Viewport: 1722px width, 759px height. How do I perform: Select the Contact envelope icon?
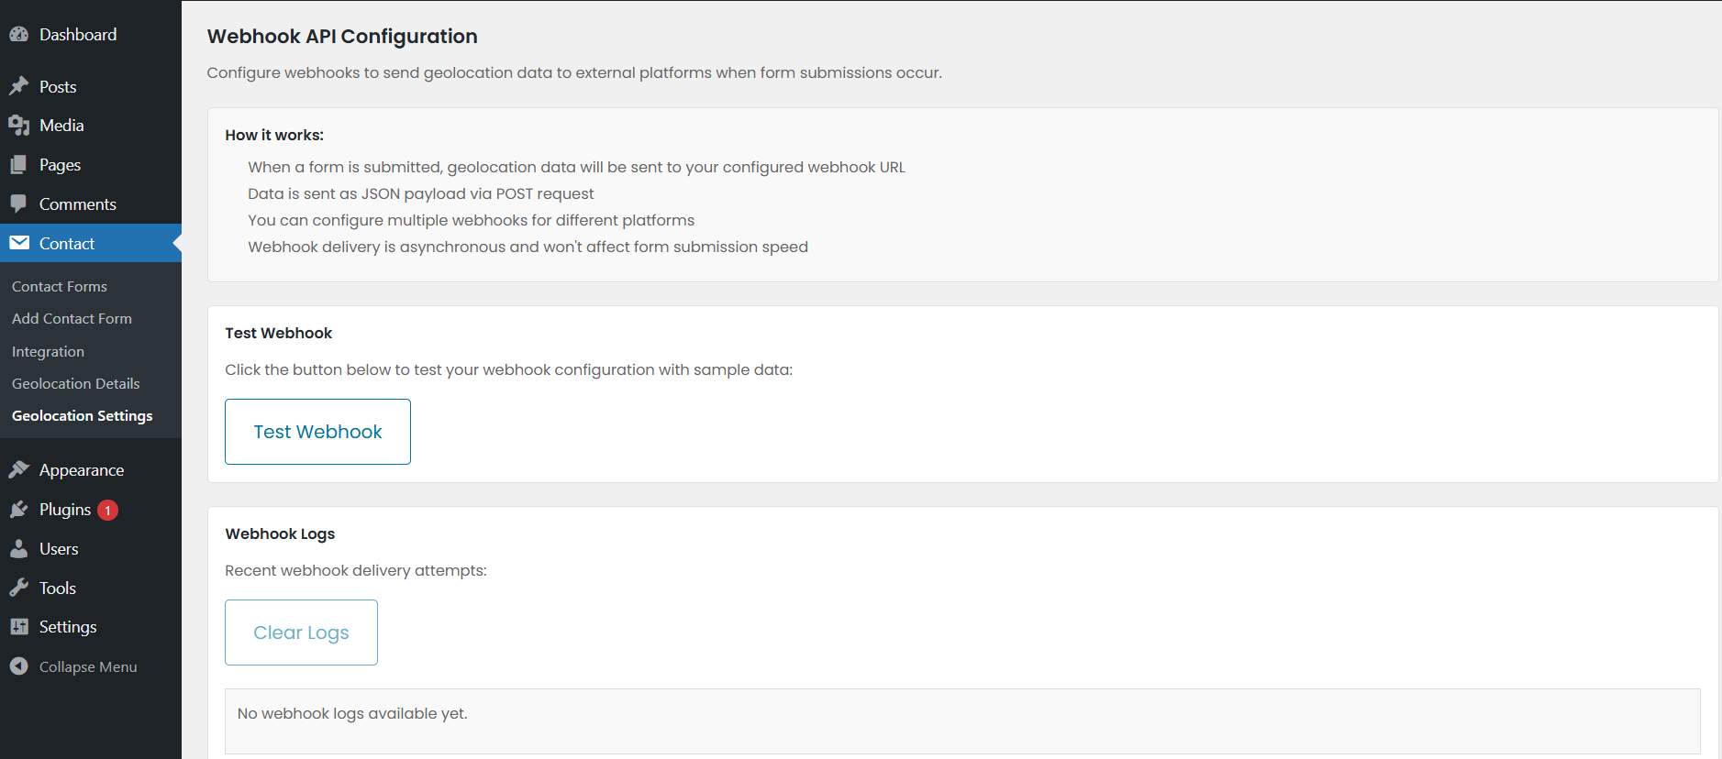(x=18, y=243)
